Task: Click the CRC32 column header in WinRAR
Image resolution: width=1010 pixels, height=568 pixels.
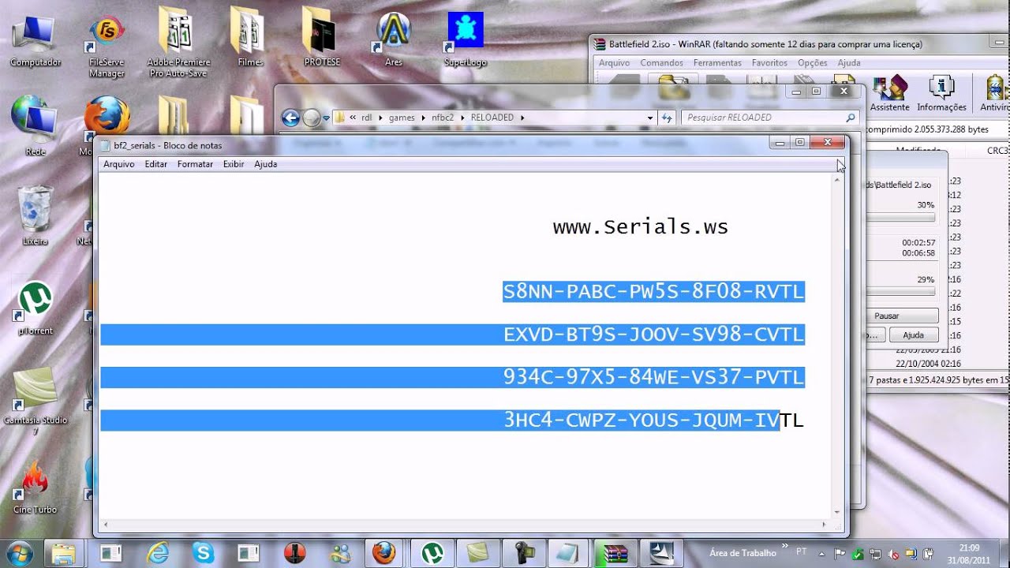Action: point(997,150)
